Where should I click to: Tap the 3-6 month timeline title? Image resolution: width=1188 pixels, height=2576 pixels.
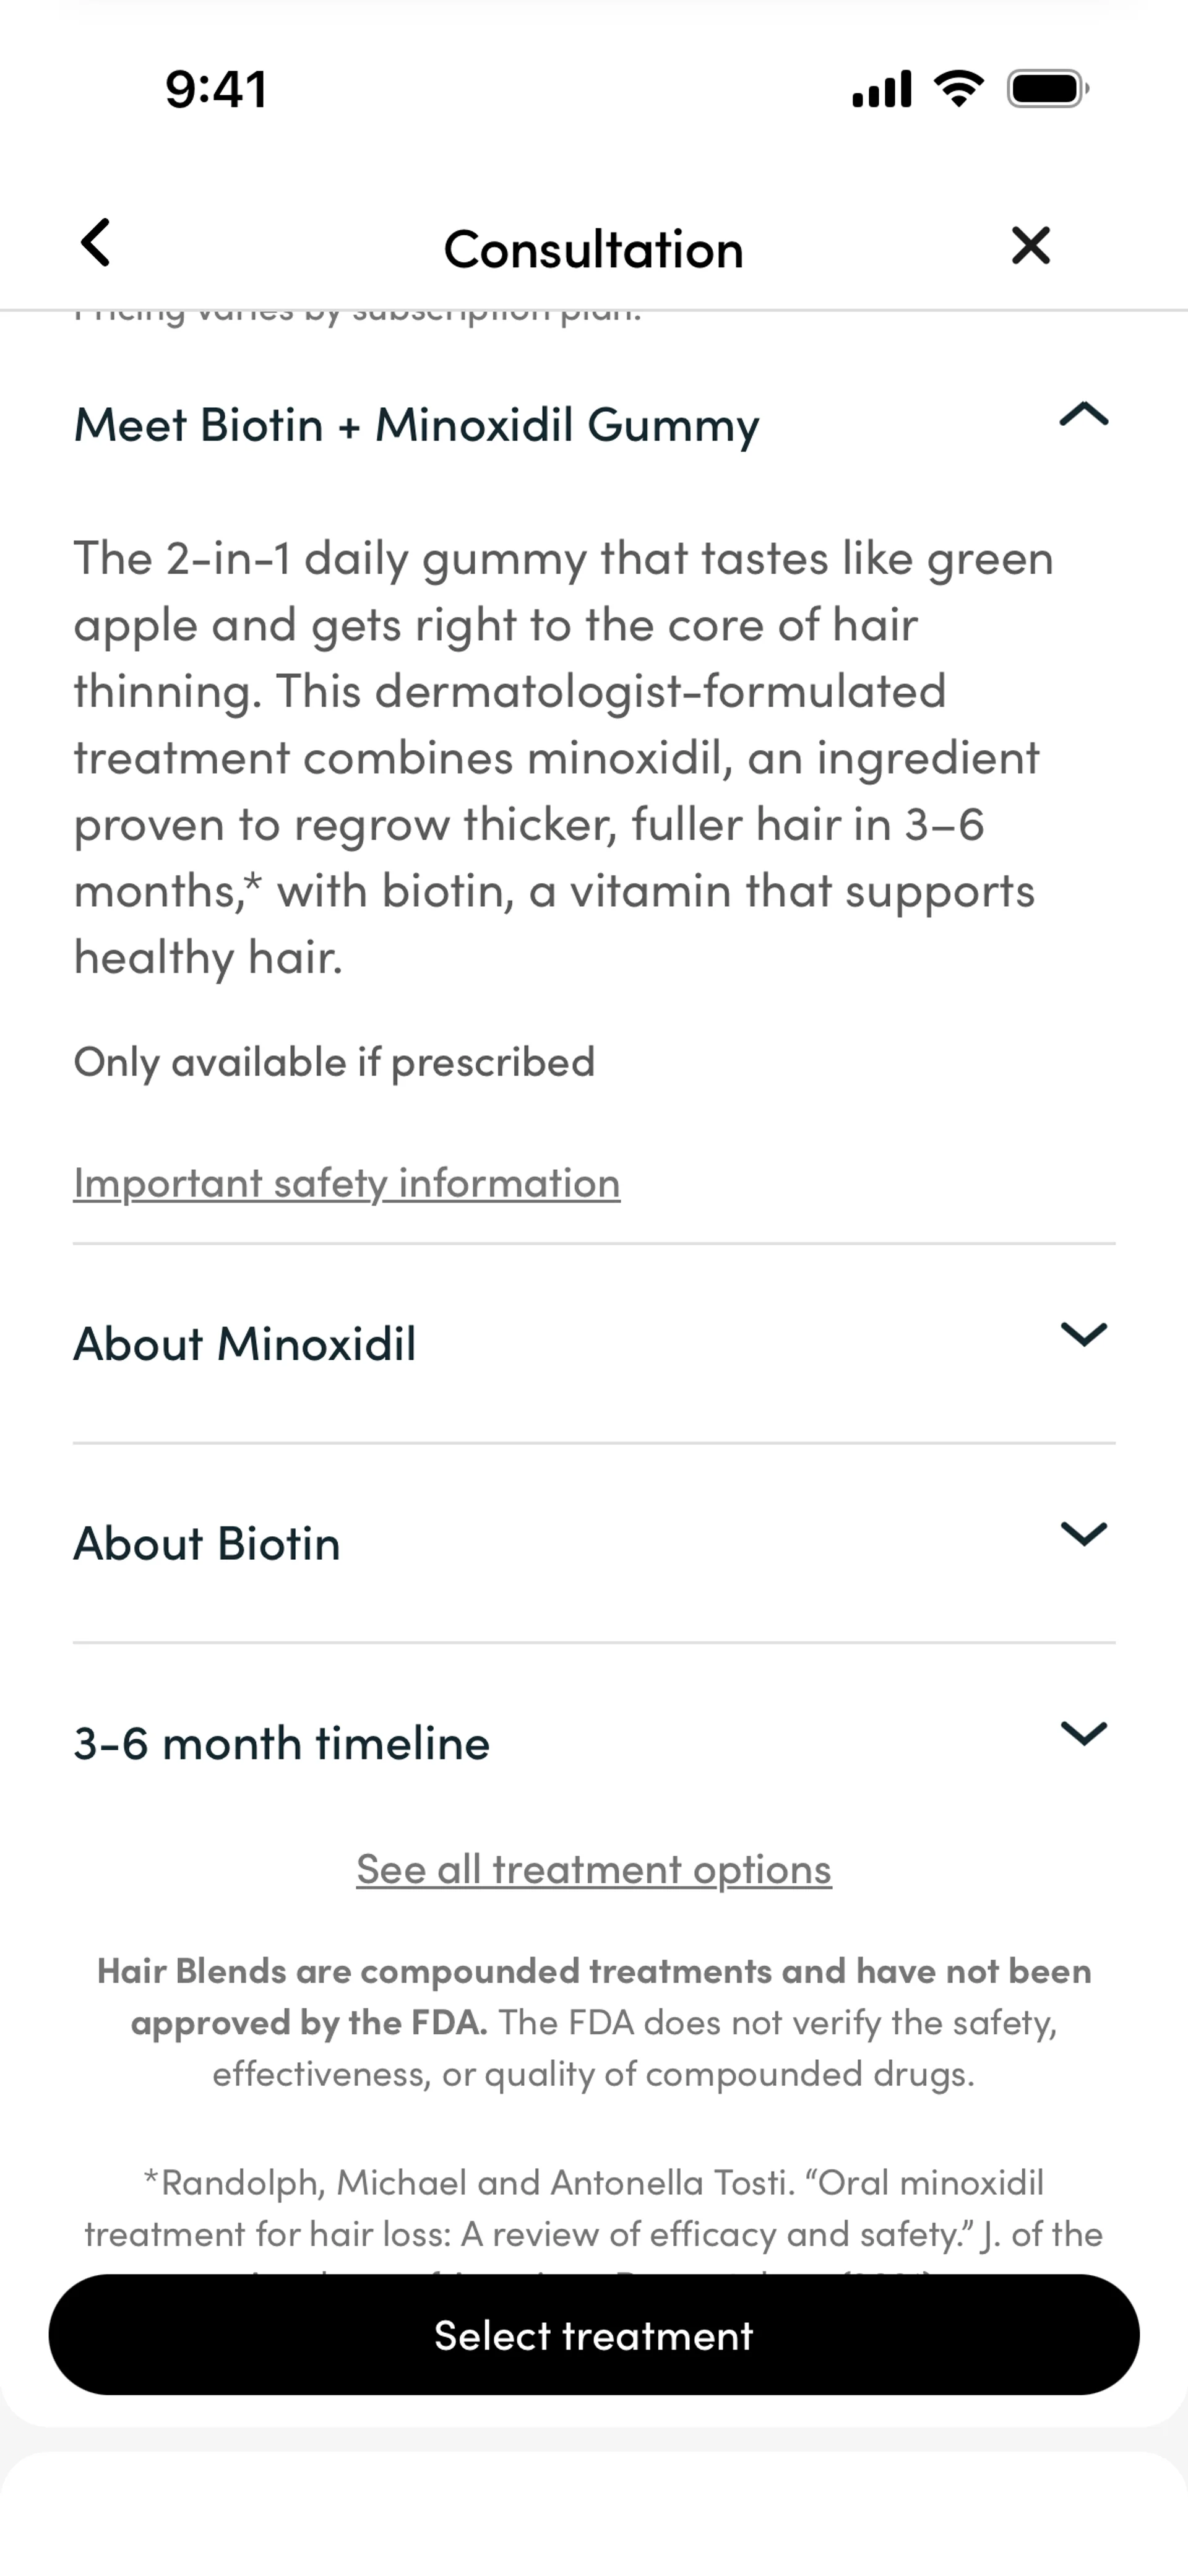[x=281, y=1744]
